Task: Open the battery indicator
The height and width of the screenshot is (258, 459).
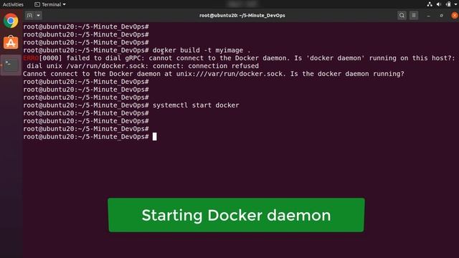Action: coord(448,4)
